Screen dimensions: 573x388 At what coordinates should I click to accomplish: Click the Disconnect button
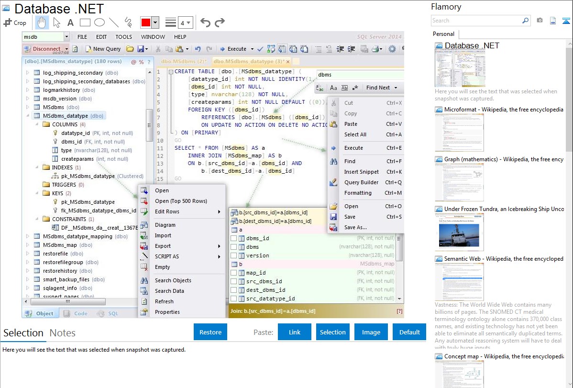[43, 49]
